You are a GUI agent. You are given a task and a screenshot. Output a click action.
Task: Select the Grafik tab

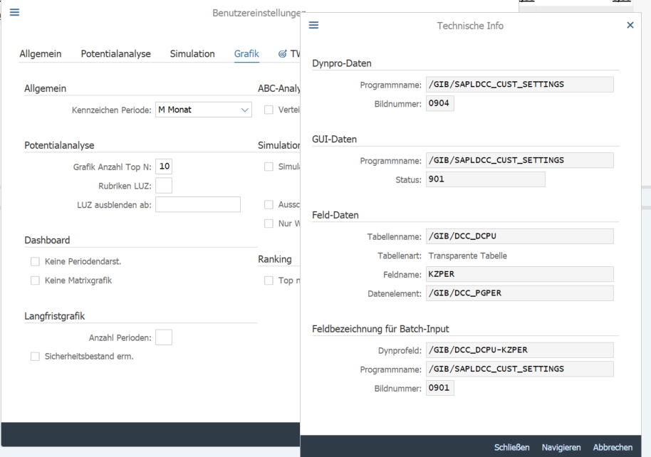[246, 54]
